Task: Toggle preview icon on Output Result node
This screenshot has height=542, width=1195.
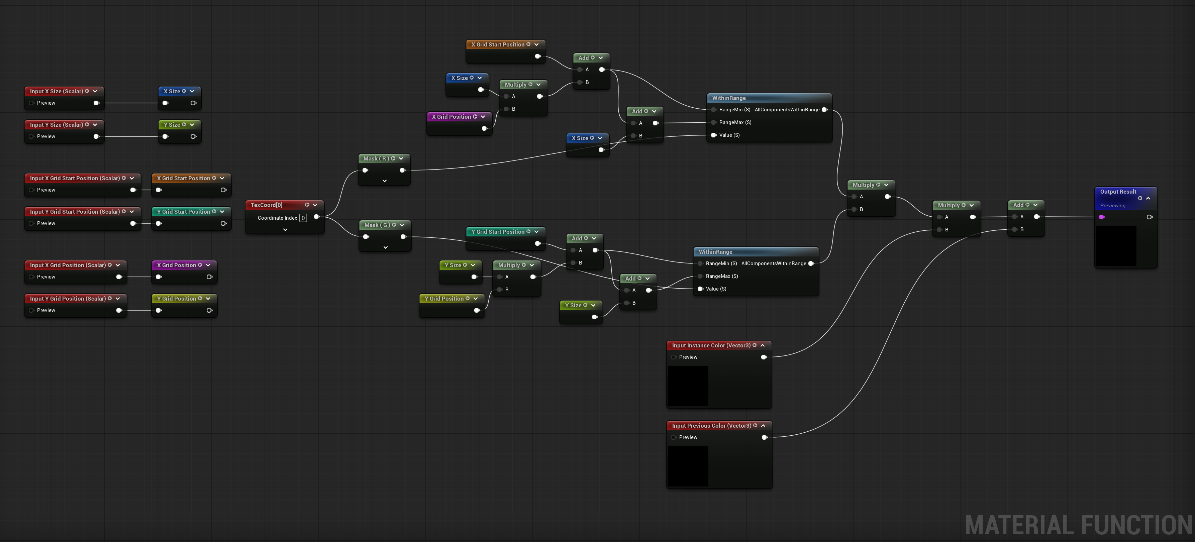Action: 1140,198
